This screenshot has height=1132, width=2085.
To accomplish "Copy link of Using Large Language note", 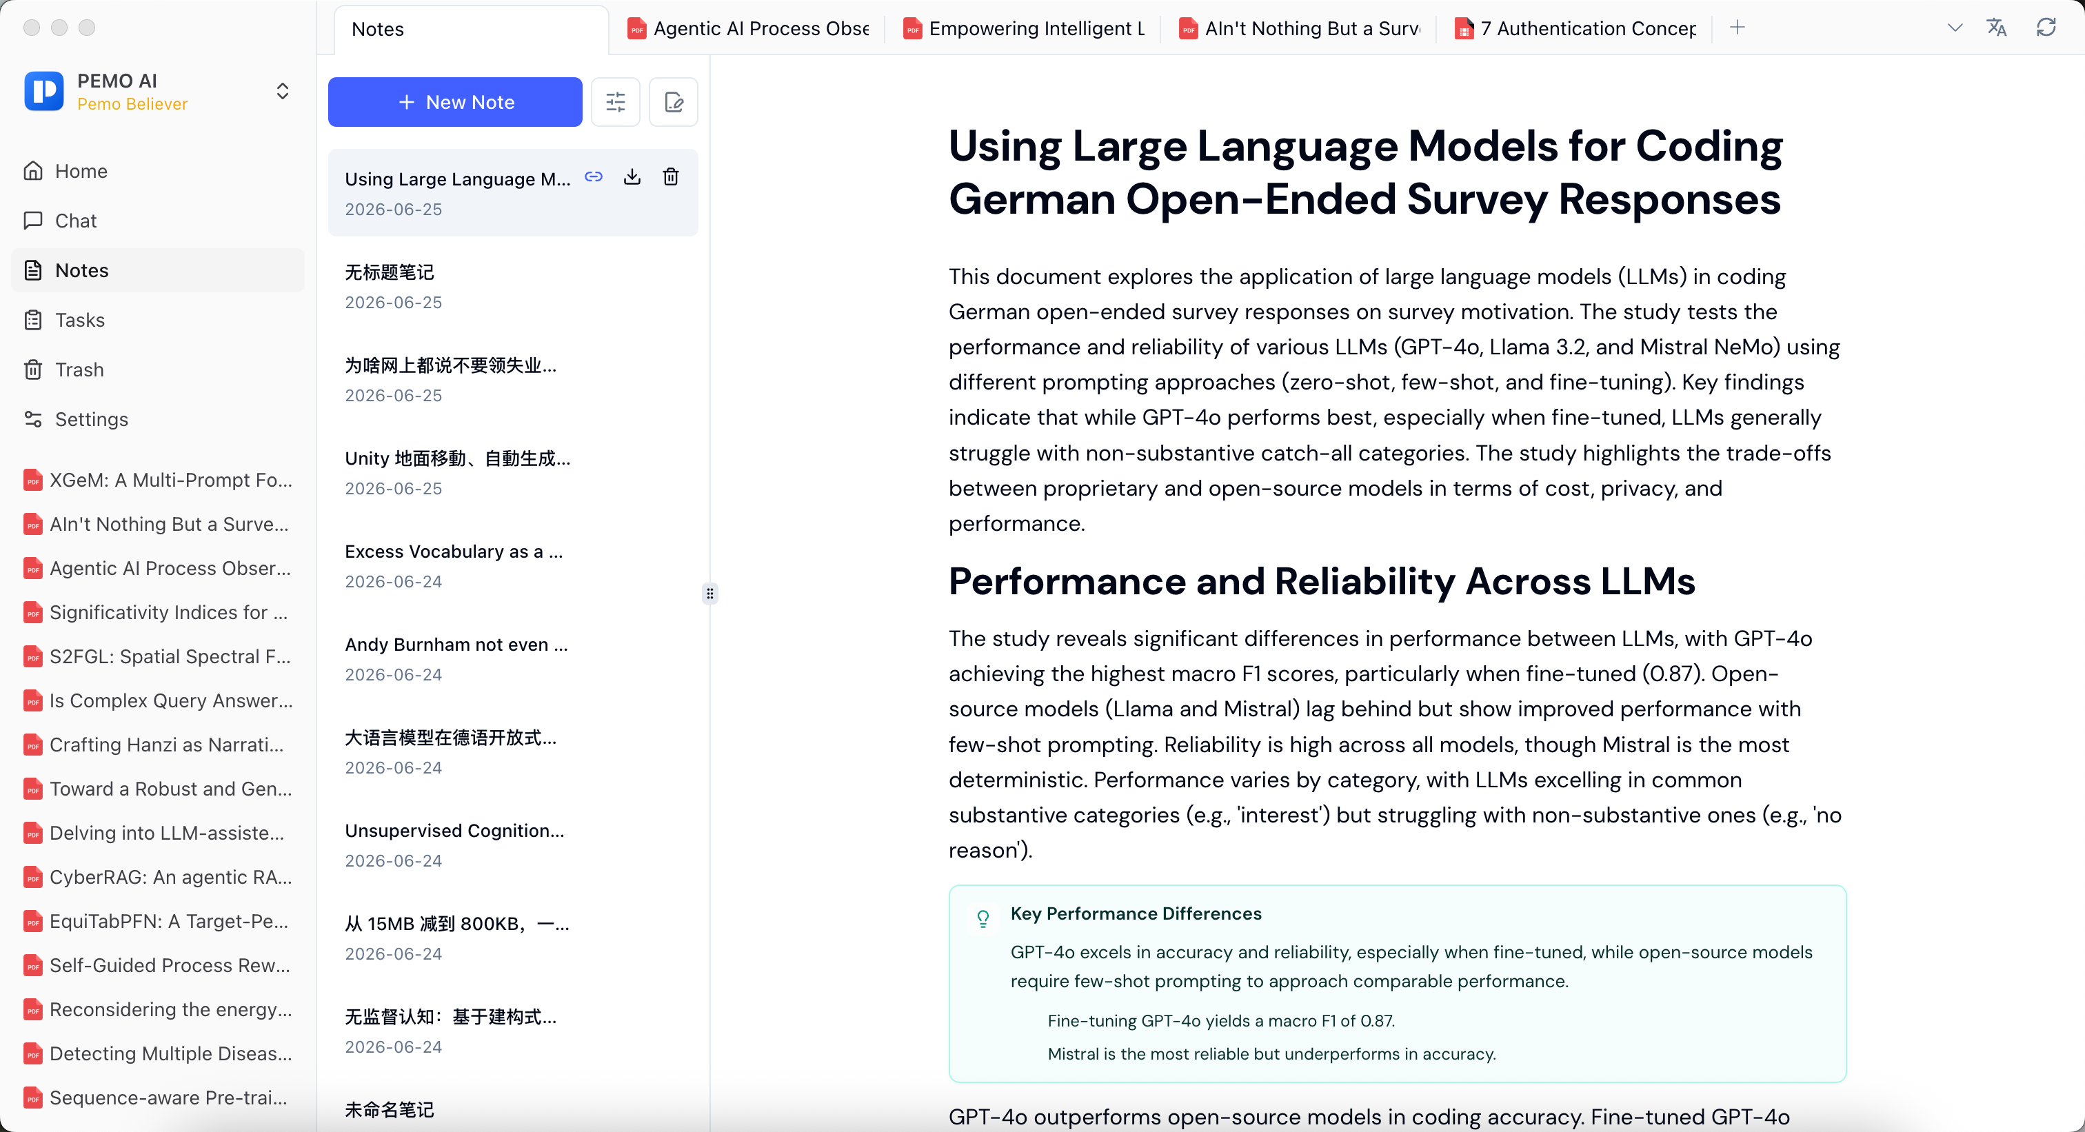I will point(593,176).
